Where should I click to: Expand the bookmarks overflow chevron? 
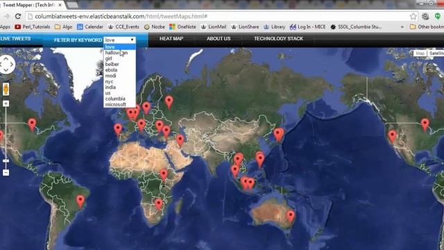click(x=402, y=27)
